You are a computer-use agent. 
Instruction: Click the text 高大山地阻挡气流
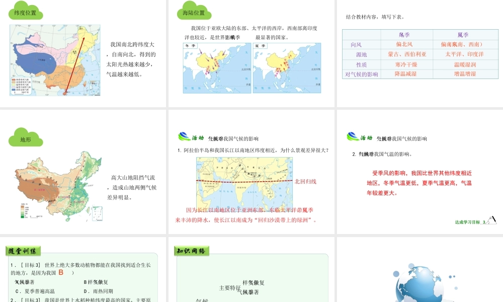133,178
